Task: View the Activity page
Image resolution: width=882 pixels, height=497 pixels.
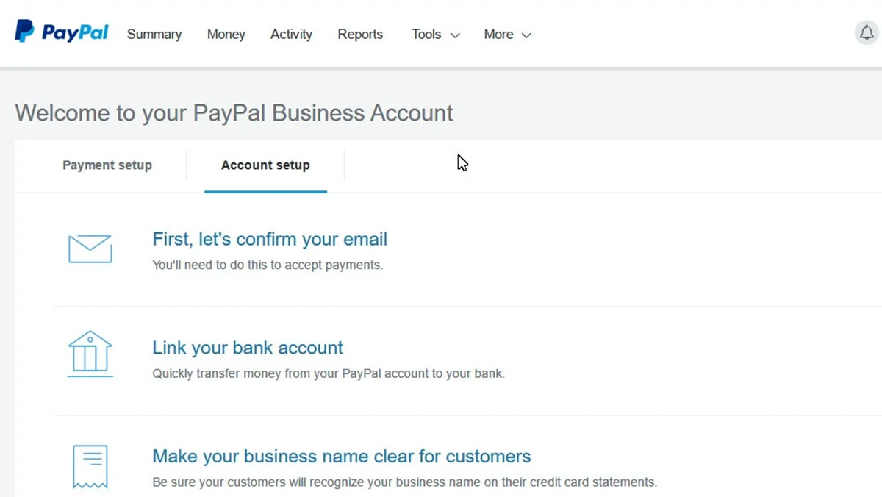Action: [x=291, y=35]
